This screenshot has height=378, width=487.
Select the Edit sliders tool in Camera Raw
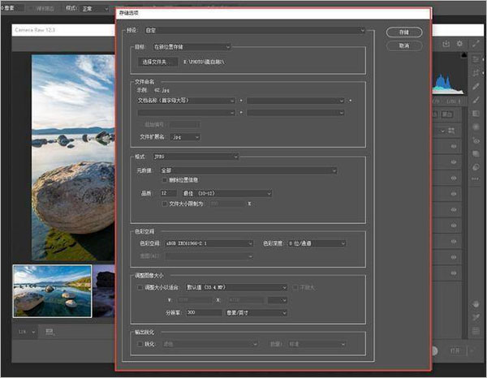[x=476, y=59]
